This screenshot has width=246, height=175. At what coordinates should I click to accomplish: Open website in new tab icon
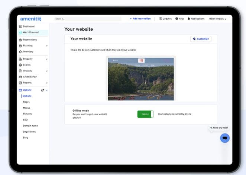pos(42,90)
